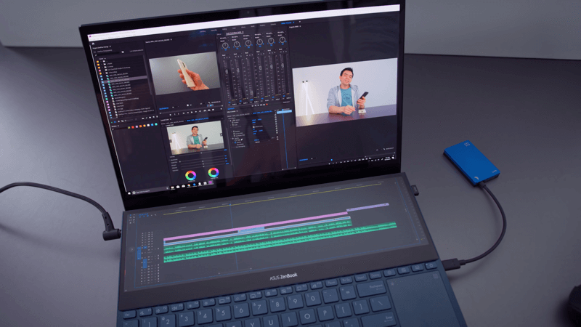Viewport: 581px width, 327px height.
Task: Click the Home icon at top left of Premiere
Action: coord(93,44)
